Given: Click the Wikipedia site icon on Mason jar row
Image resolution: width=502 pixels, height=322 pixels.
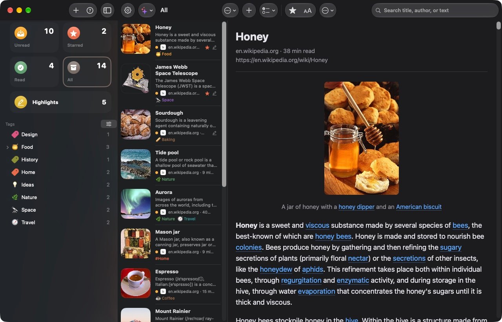Looking at the screenshot, I should [163, 252].
